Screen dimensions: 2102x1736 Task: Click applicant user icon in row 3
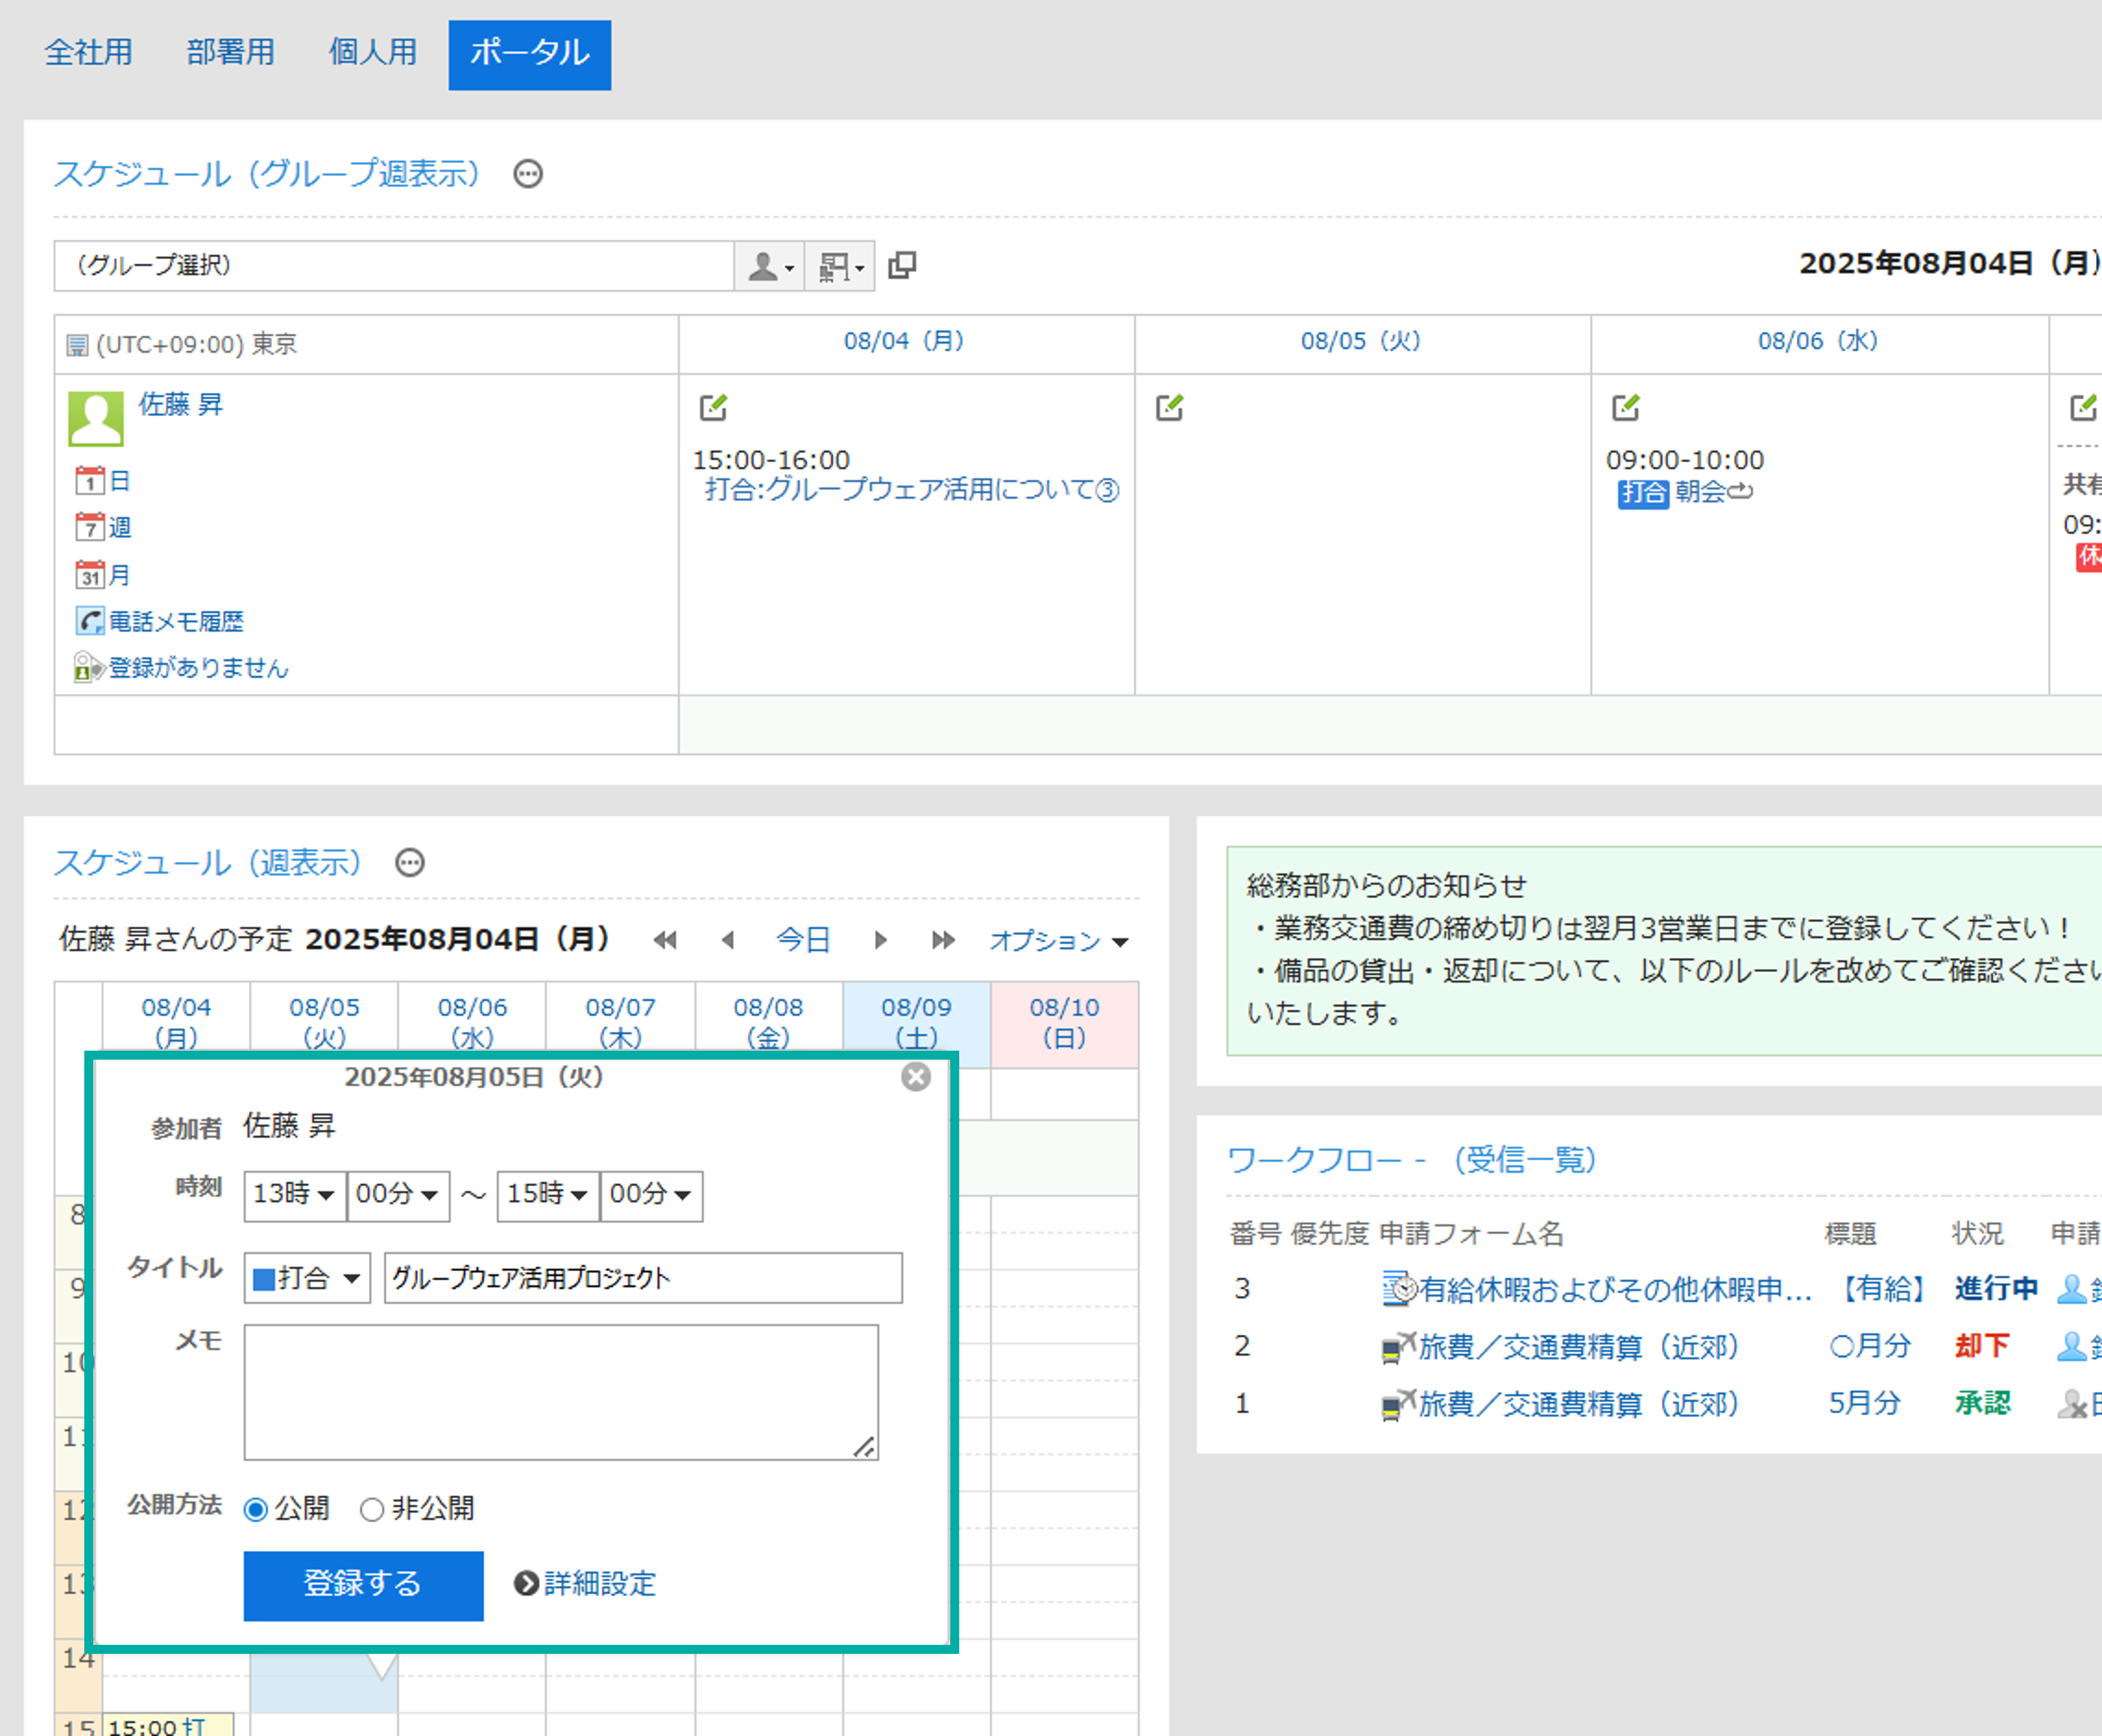2071,1289
